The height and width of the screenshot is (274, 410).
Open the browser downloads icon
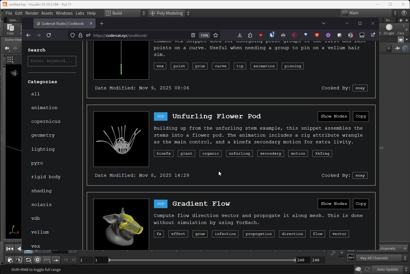tap(240, 35)
